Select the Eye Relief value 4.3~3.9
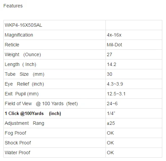The width and height of the screenshot is (166, 161). [x=115, y=84]
